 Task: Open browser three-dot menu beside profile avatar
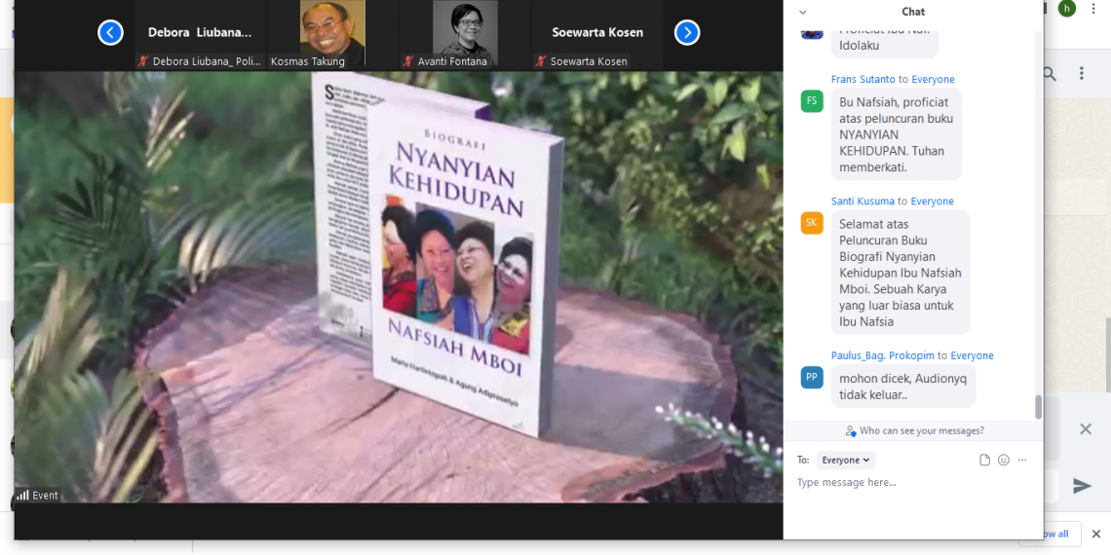[x=1095, y=9]
